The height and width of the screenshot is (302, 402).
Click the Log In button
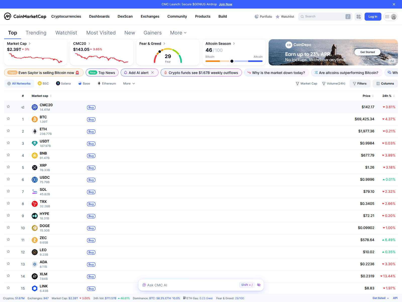pyautogui.click(x=373, y=17)
